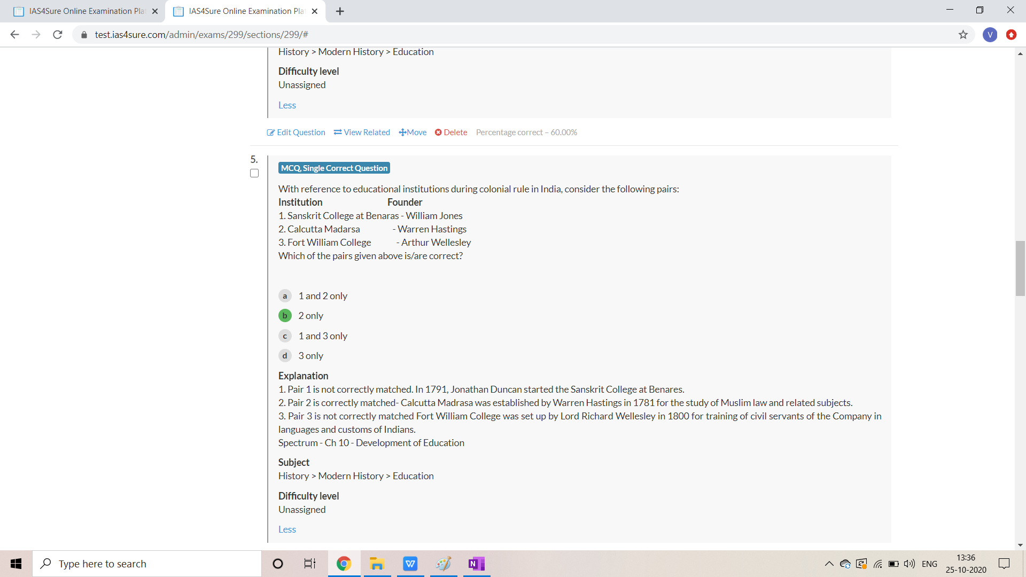Image resolution: width=1026 pixels, height=577 pixels.
Task: Open the Chrome profile avatar
Action: click(990, 35)
